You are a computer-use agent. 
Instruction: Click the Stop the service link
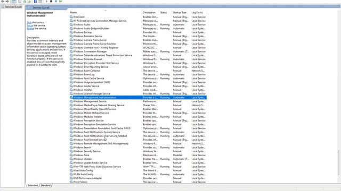click(29, 22)
